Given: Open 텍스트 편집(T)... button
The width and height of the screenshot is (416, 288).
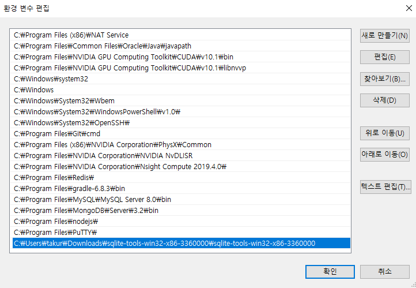Looking at the screenshot, I should [x=385, y=187].
